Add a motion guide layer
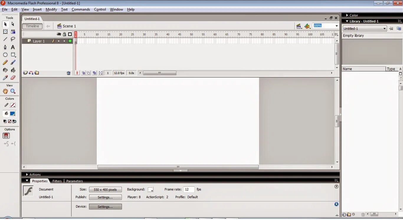This screenshot has height=220, width=403. 31,73
